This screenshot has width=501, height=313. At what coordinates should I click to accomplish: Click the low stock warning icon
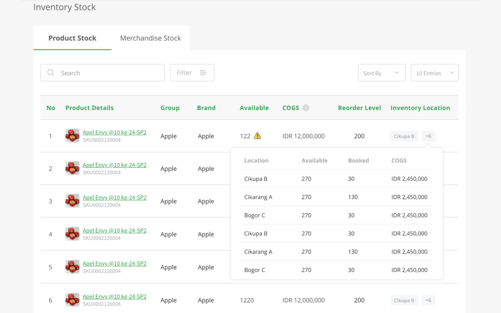coord(257,136)
